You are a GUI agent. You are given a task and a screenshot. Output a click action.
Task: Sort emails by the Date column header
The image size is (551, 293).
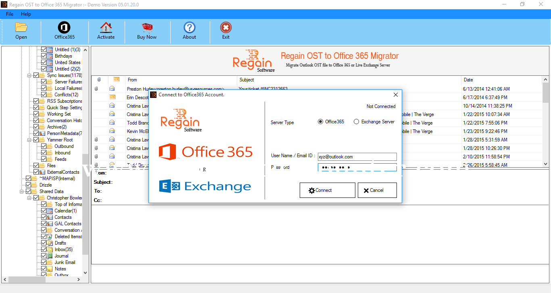click(x=502, y=80)
